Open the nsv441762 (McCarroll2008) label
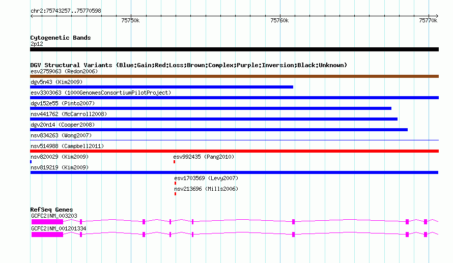 [x=69, y=114]
